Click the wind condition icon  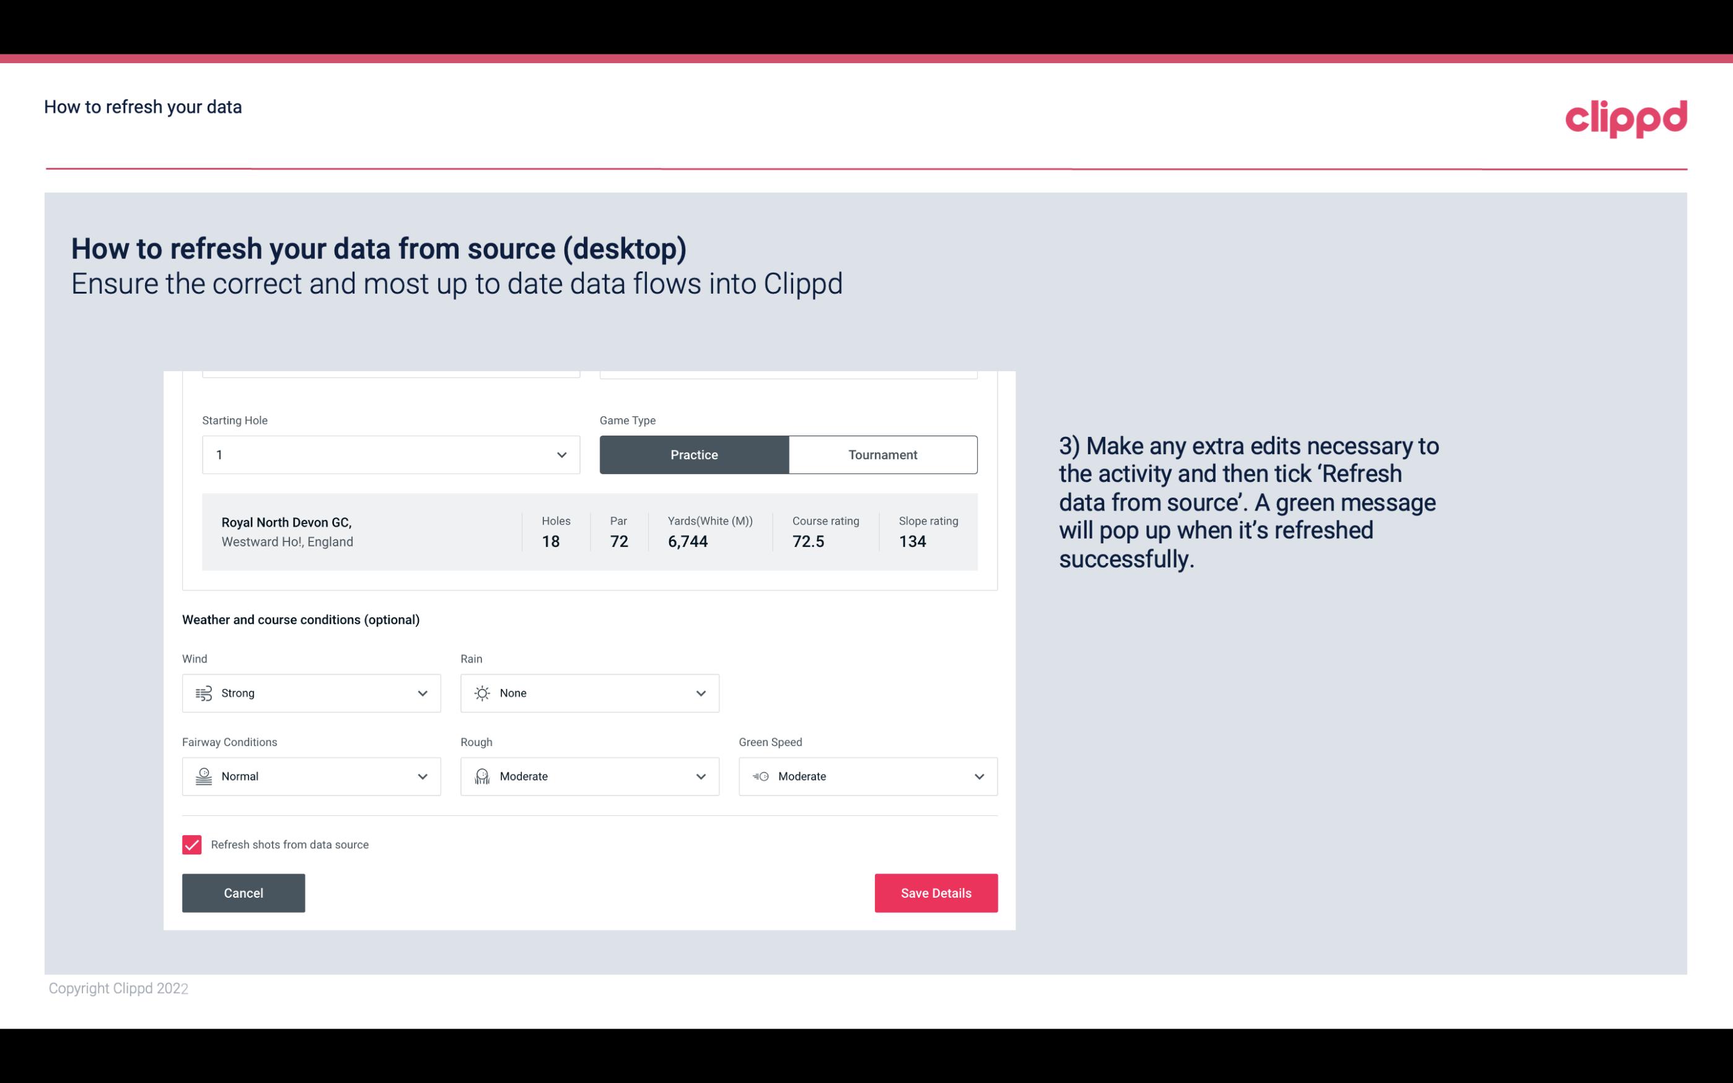202,693
